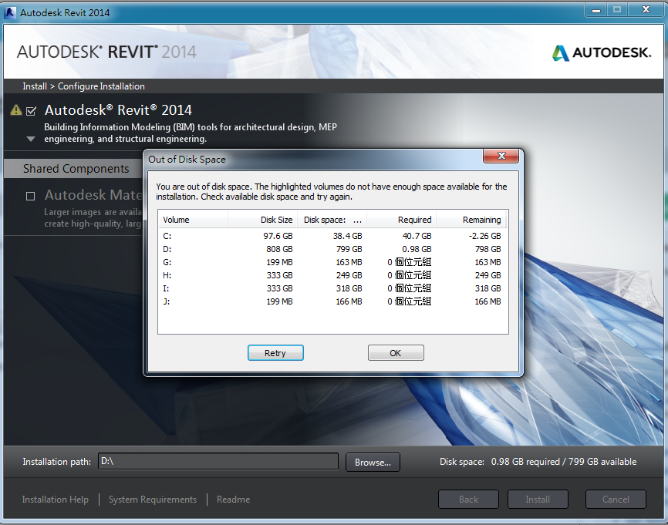Click OK to dismiss the disk space warning
The height and width of the screenshot is (525, 668).
[x=396, y=352]
